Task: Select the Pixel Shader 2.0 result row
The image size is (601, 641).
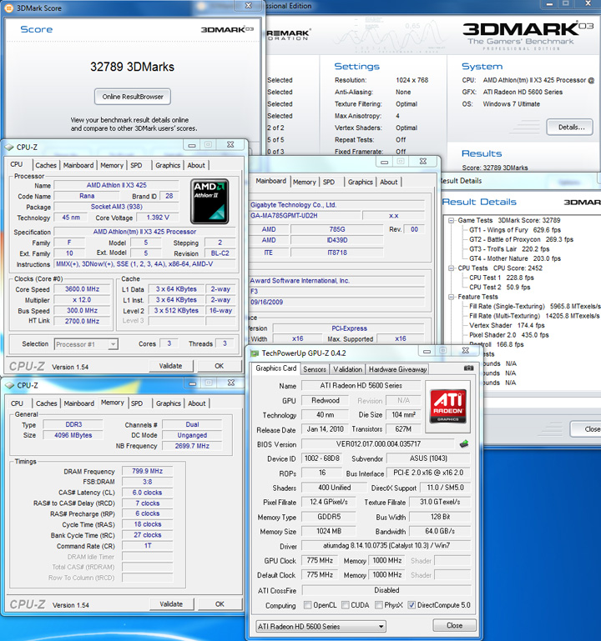Action: pos(509,335)
